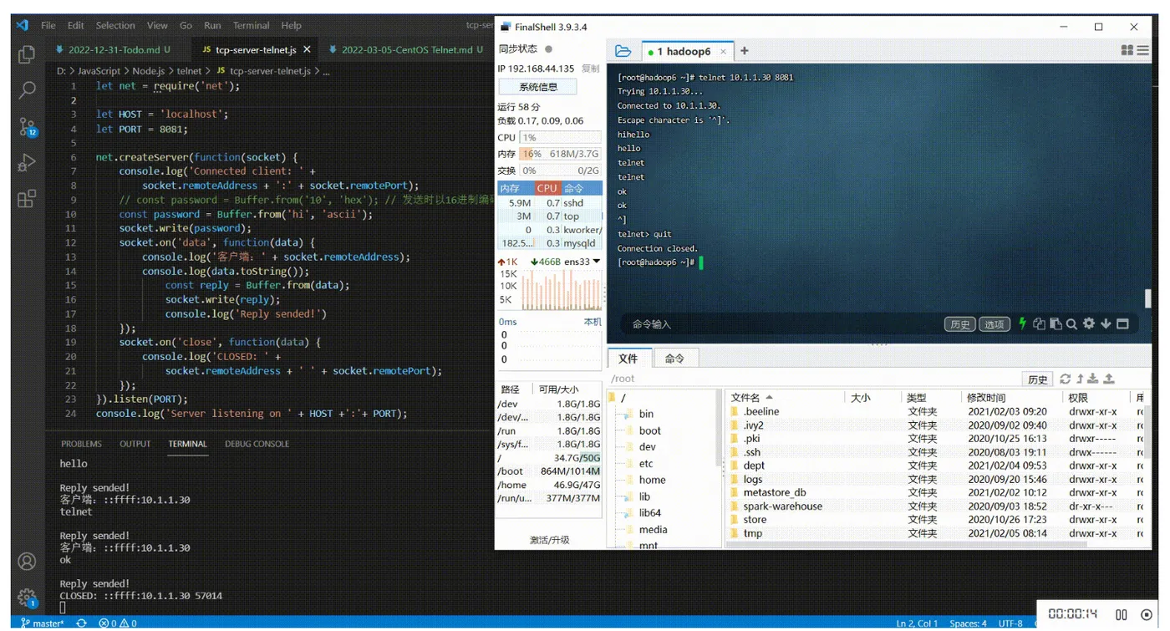Switch to 命令 tab in FinalShell

(x=674, y=359)
